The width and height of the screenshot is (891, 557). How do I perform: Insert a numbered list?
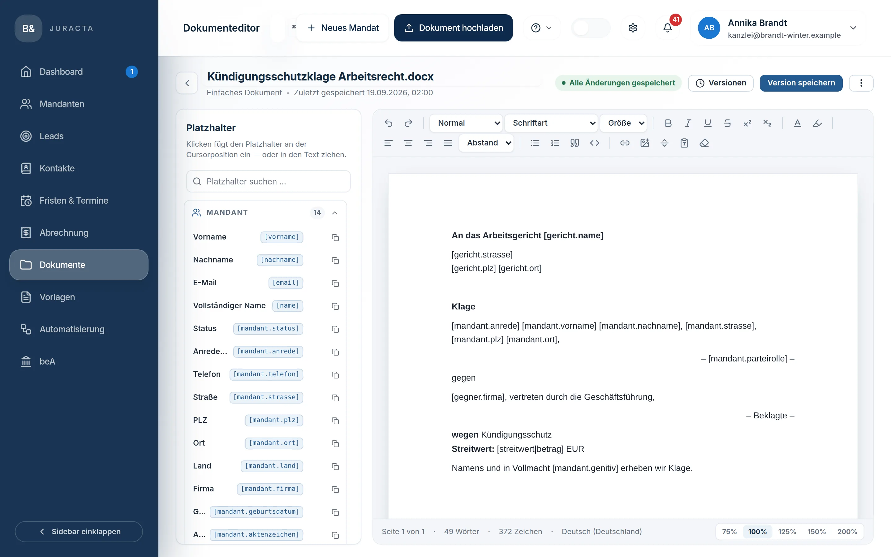point(555,143)
